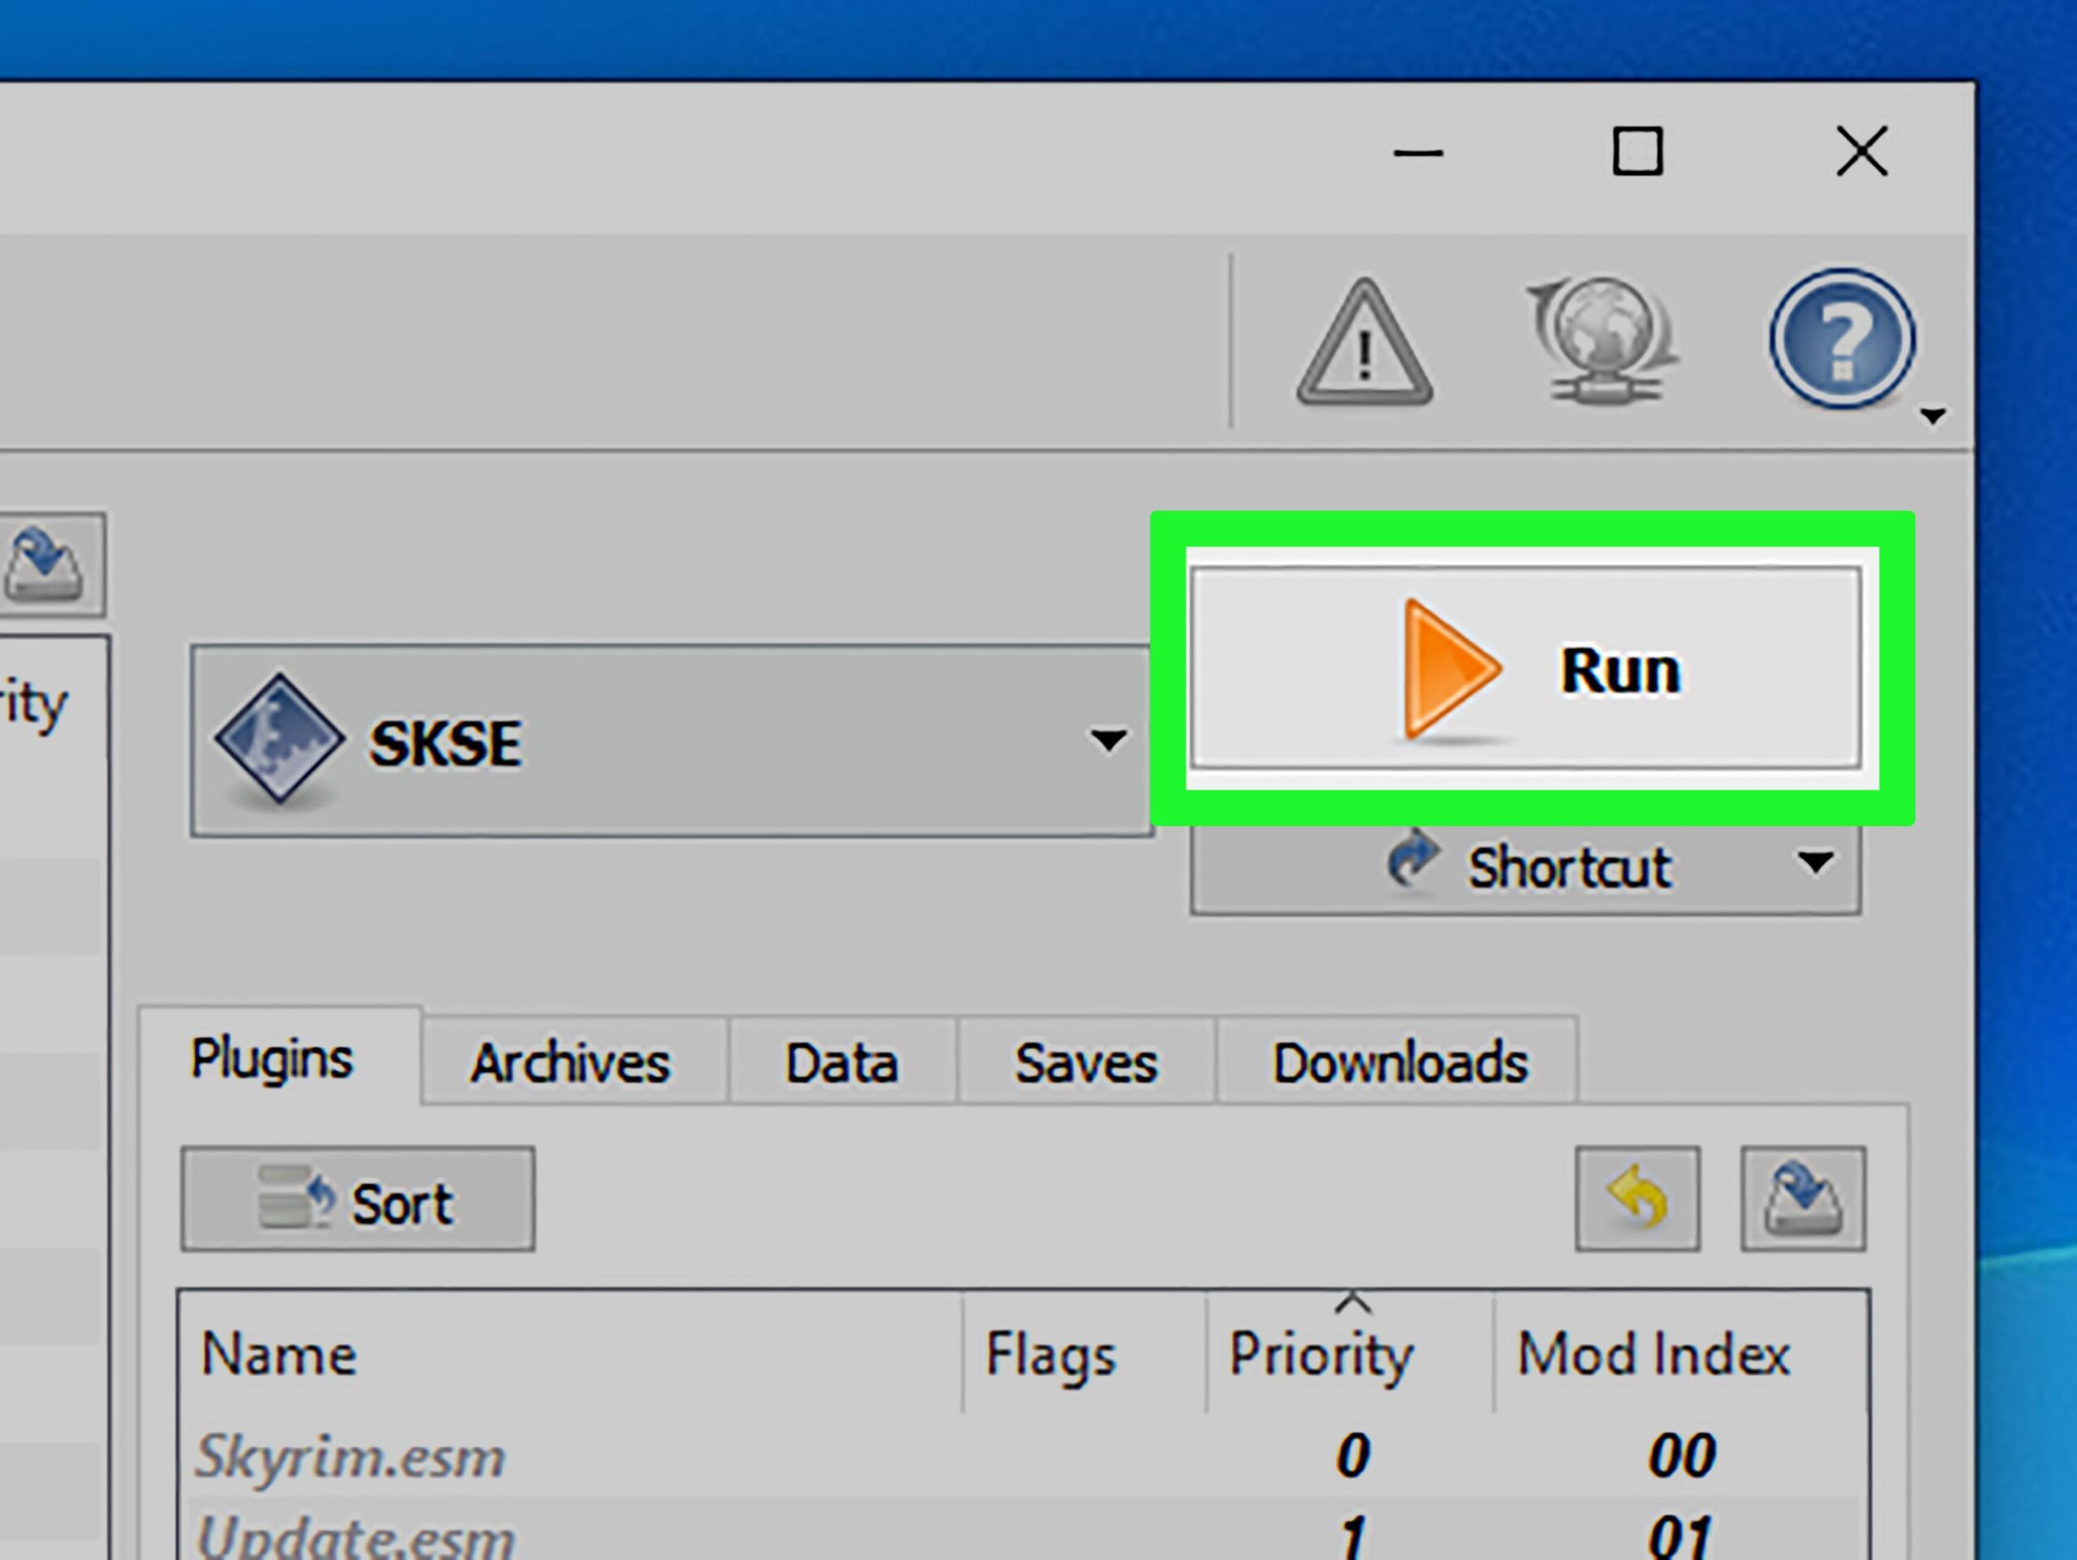This screenshot has height=1560, width=2077.
Task: Click the orange Run play button
Action: (1524, 668)
